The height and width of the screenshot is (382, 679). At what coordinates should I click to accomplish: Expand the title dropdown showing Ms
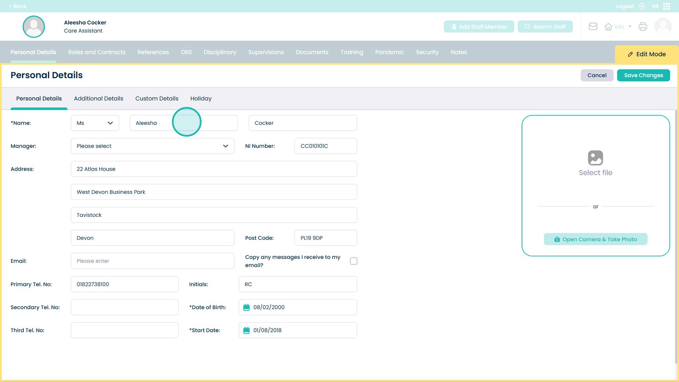pos(95,123)
